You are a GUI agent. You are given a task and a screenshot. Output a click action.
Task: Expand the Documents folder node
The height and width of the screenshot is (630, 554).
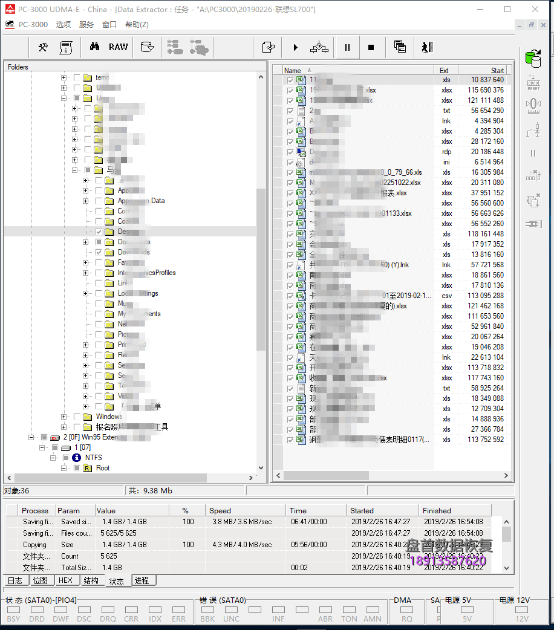click(x=85, y=242)
